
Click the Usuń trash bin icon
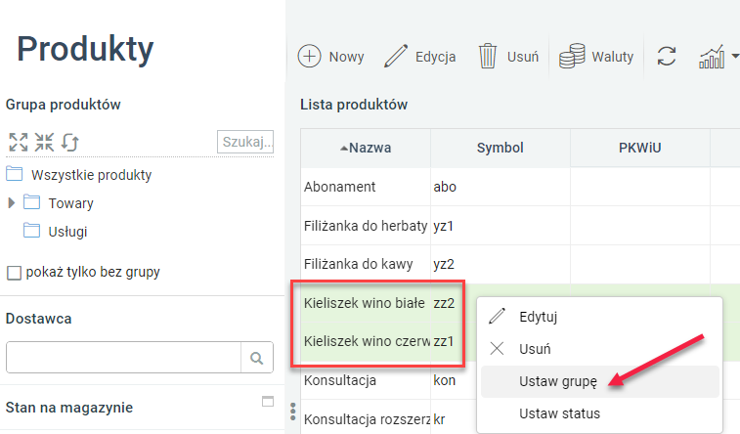[x=488, y=56]
